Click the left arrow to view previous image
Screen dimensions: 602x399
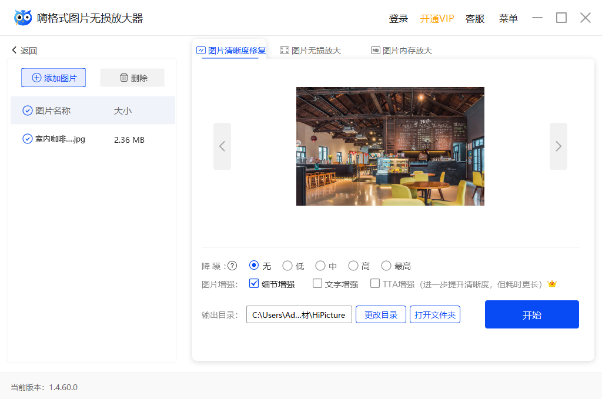click(x=222, y=146)
